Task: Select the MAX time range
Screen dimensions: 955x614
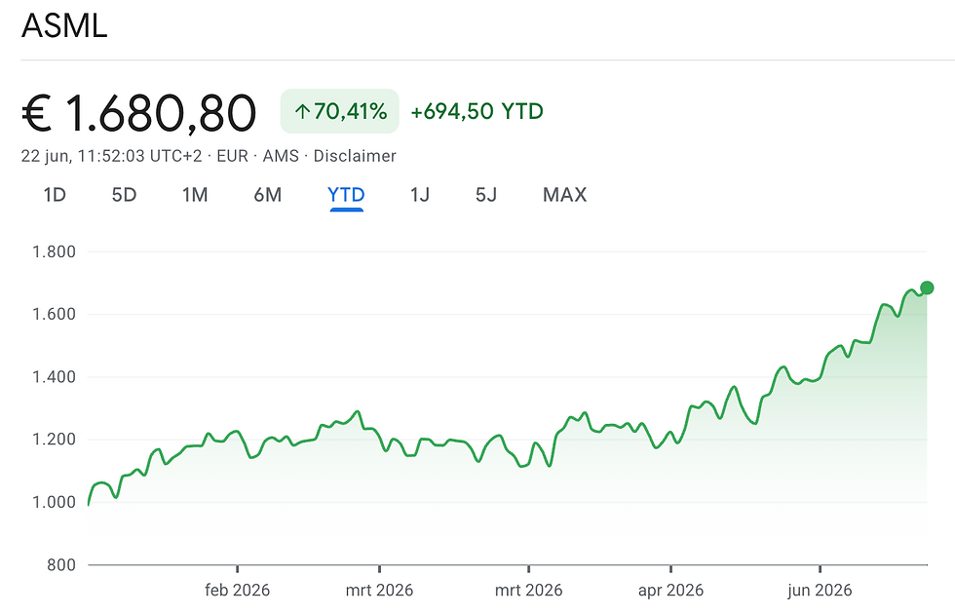Action: coord(564,195)
